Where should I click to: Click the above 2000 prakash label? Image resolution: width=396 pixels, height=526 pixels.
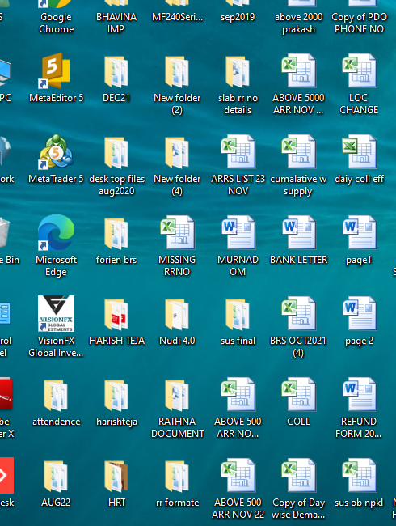[298, 23]
